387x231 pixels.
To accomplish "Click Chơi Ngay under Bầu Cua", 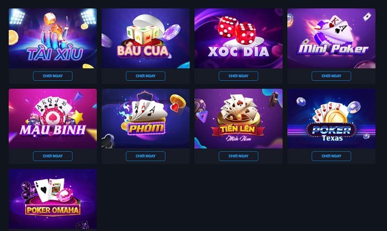I will click(x=146, y=76).
